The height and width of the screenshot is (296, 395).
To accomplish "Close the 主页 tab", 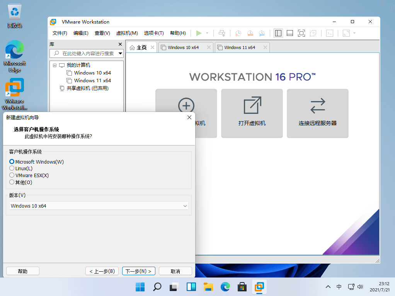I will click(152, 47).
